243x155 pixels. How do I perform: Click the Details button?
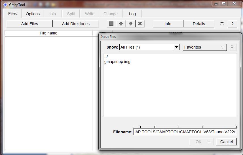(x=199, y=24)
